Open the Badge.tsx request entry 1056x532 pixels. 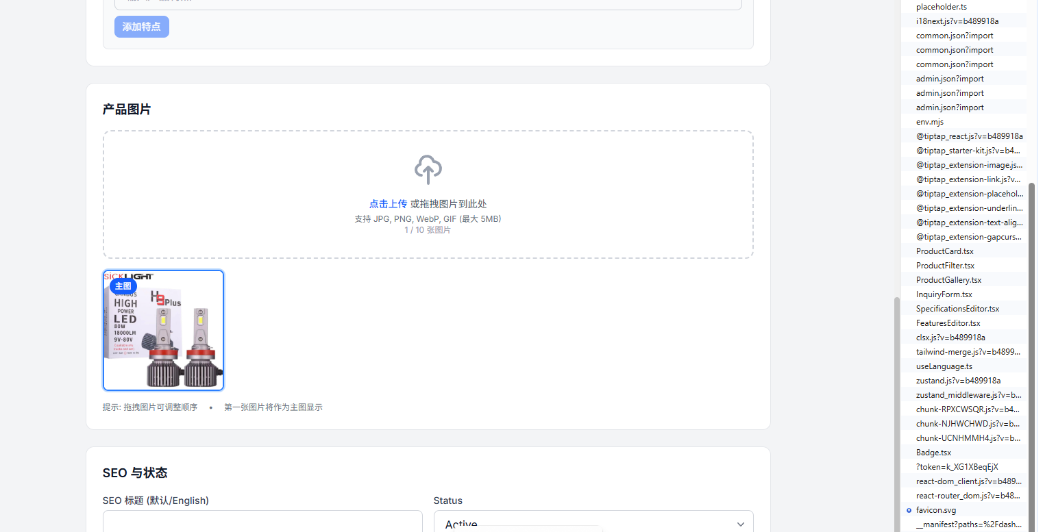click(933, 453)
